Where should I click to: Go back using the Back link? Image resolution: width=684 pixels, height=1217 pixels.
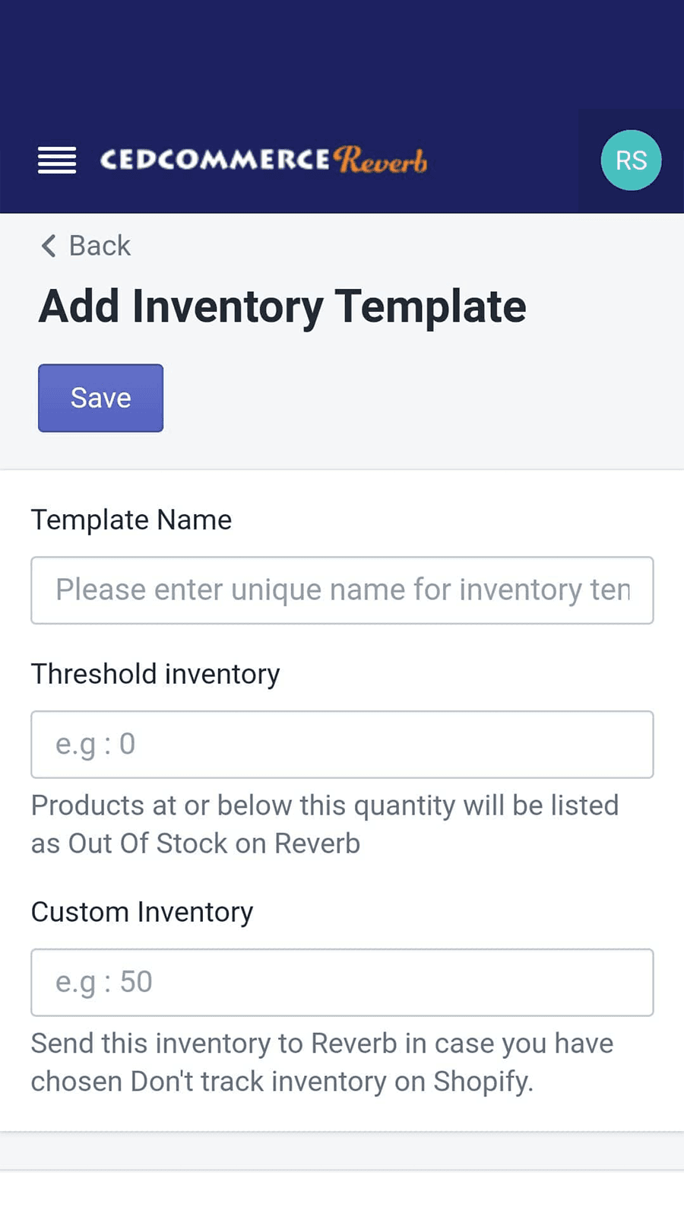click(x=100, y=246)
